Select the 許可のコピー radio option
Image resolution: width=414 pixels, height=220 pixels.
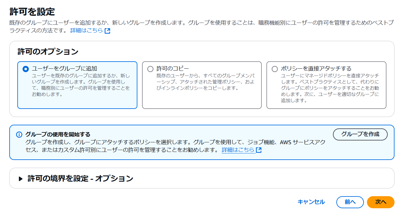click(x=150, y=69)
